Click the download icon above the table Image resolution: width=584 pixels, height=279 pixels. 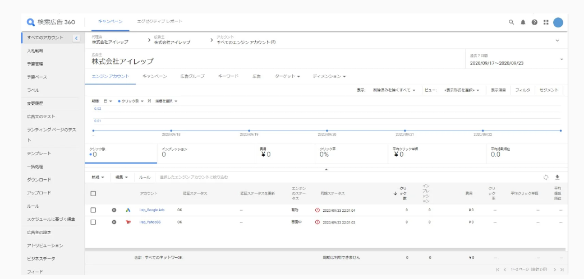click(x=557, y=177)
